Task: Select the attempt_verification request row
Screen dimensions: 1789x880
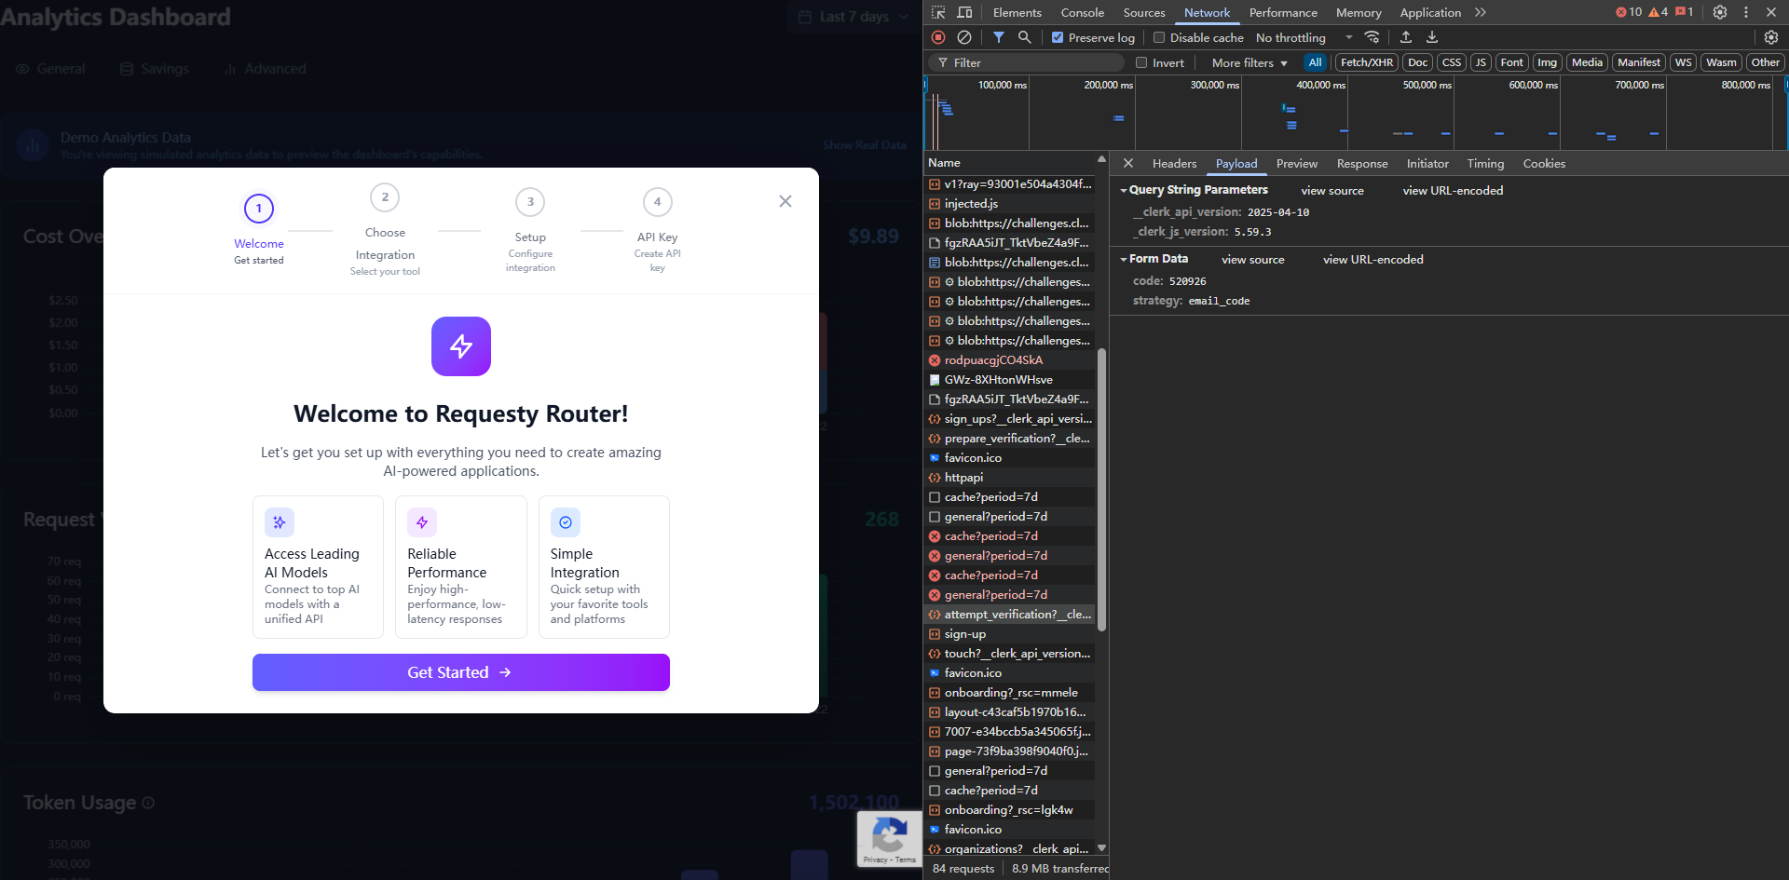Action: coord(1010,615)
